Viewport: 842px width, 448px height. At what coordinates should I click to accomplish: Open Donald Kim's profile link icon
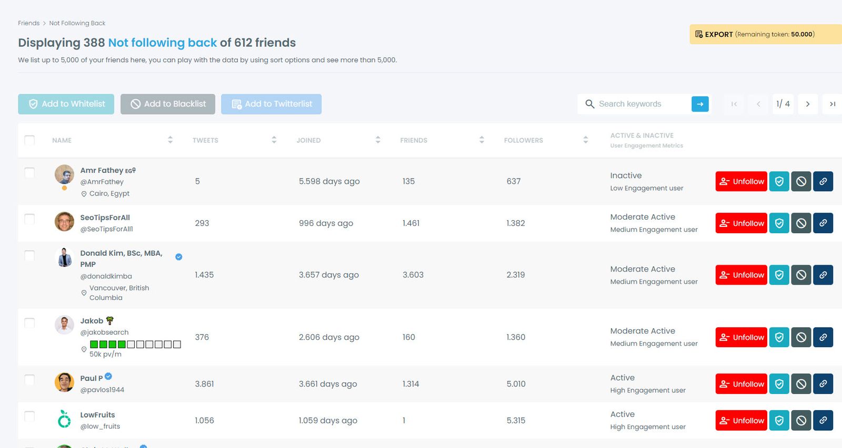[x=823, y=275]
